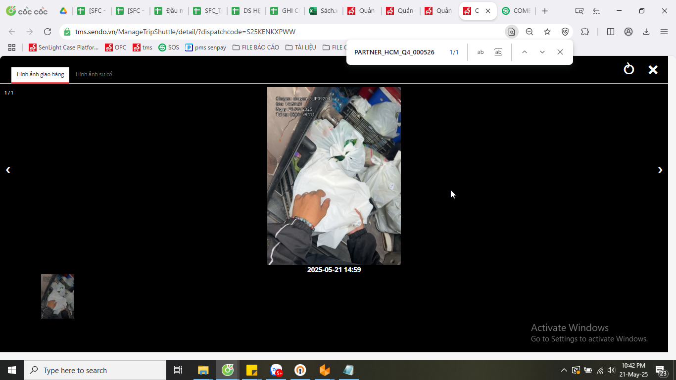Screen dimensions: 676x380
Task: Go to the previous image arrow
Action: click(8, 170)
